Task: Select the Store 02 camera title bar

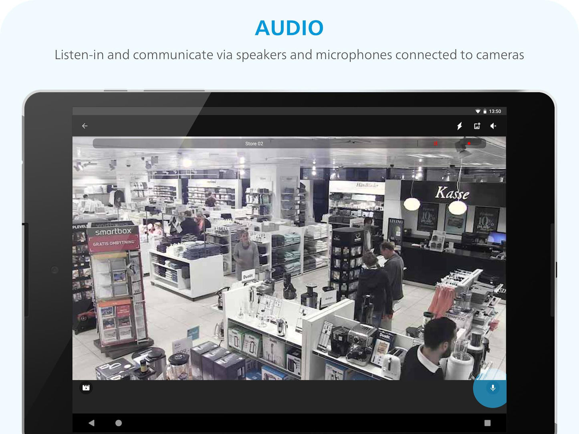Action: pyautogui.click(x=289, y=143)
